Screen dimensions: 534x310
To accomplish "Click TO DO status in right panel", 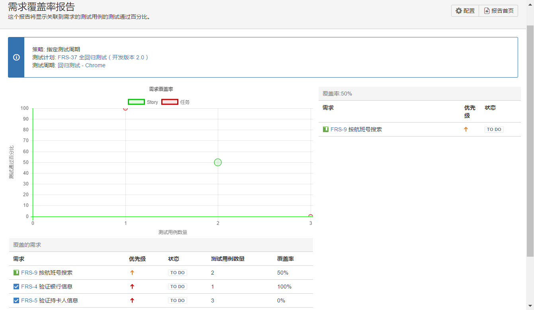I will (494, 129).
